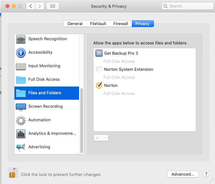215x184 pixels.
Task: Click the Get Backup Pro 3 app icon
Action: (99, 53)
